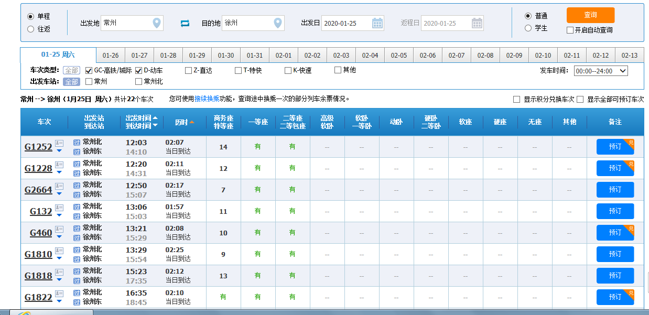Screen dimensions: 649x315
Task: Enable the 开启自动查询 checkbox
Action: (x=570, y=30)
